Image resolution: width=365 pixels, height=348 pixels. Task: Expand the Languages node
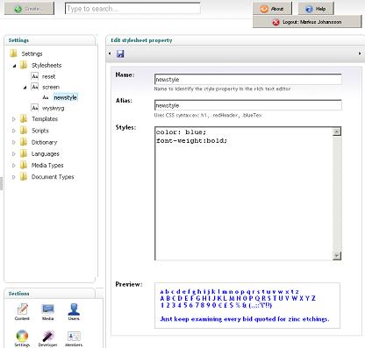(14, 154)
